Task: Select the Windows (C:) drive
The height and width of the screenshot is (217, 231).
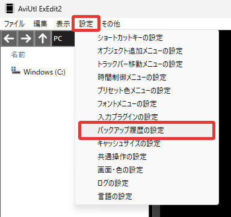Action: (38, 72)
